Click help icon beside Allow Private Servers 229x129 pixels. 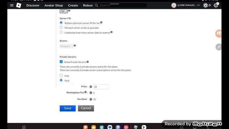tap(88, 62)
